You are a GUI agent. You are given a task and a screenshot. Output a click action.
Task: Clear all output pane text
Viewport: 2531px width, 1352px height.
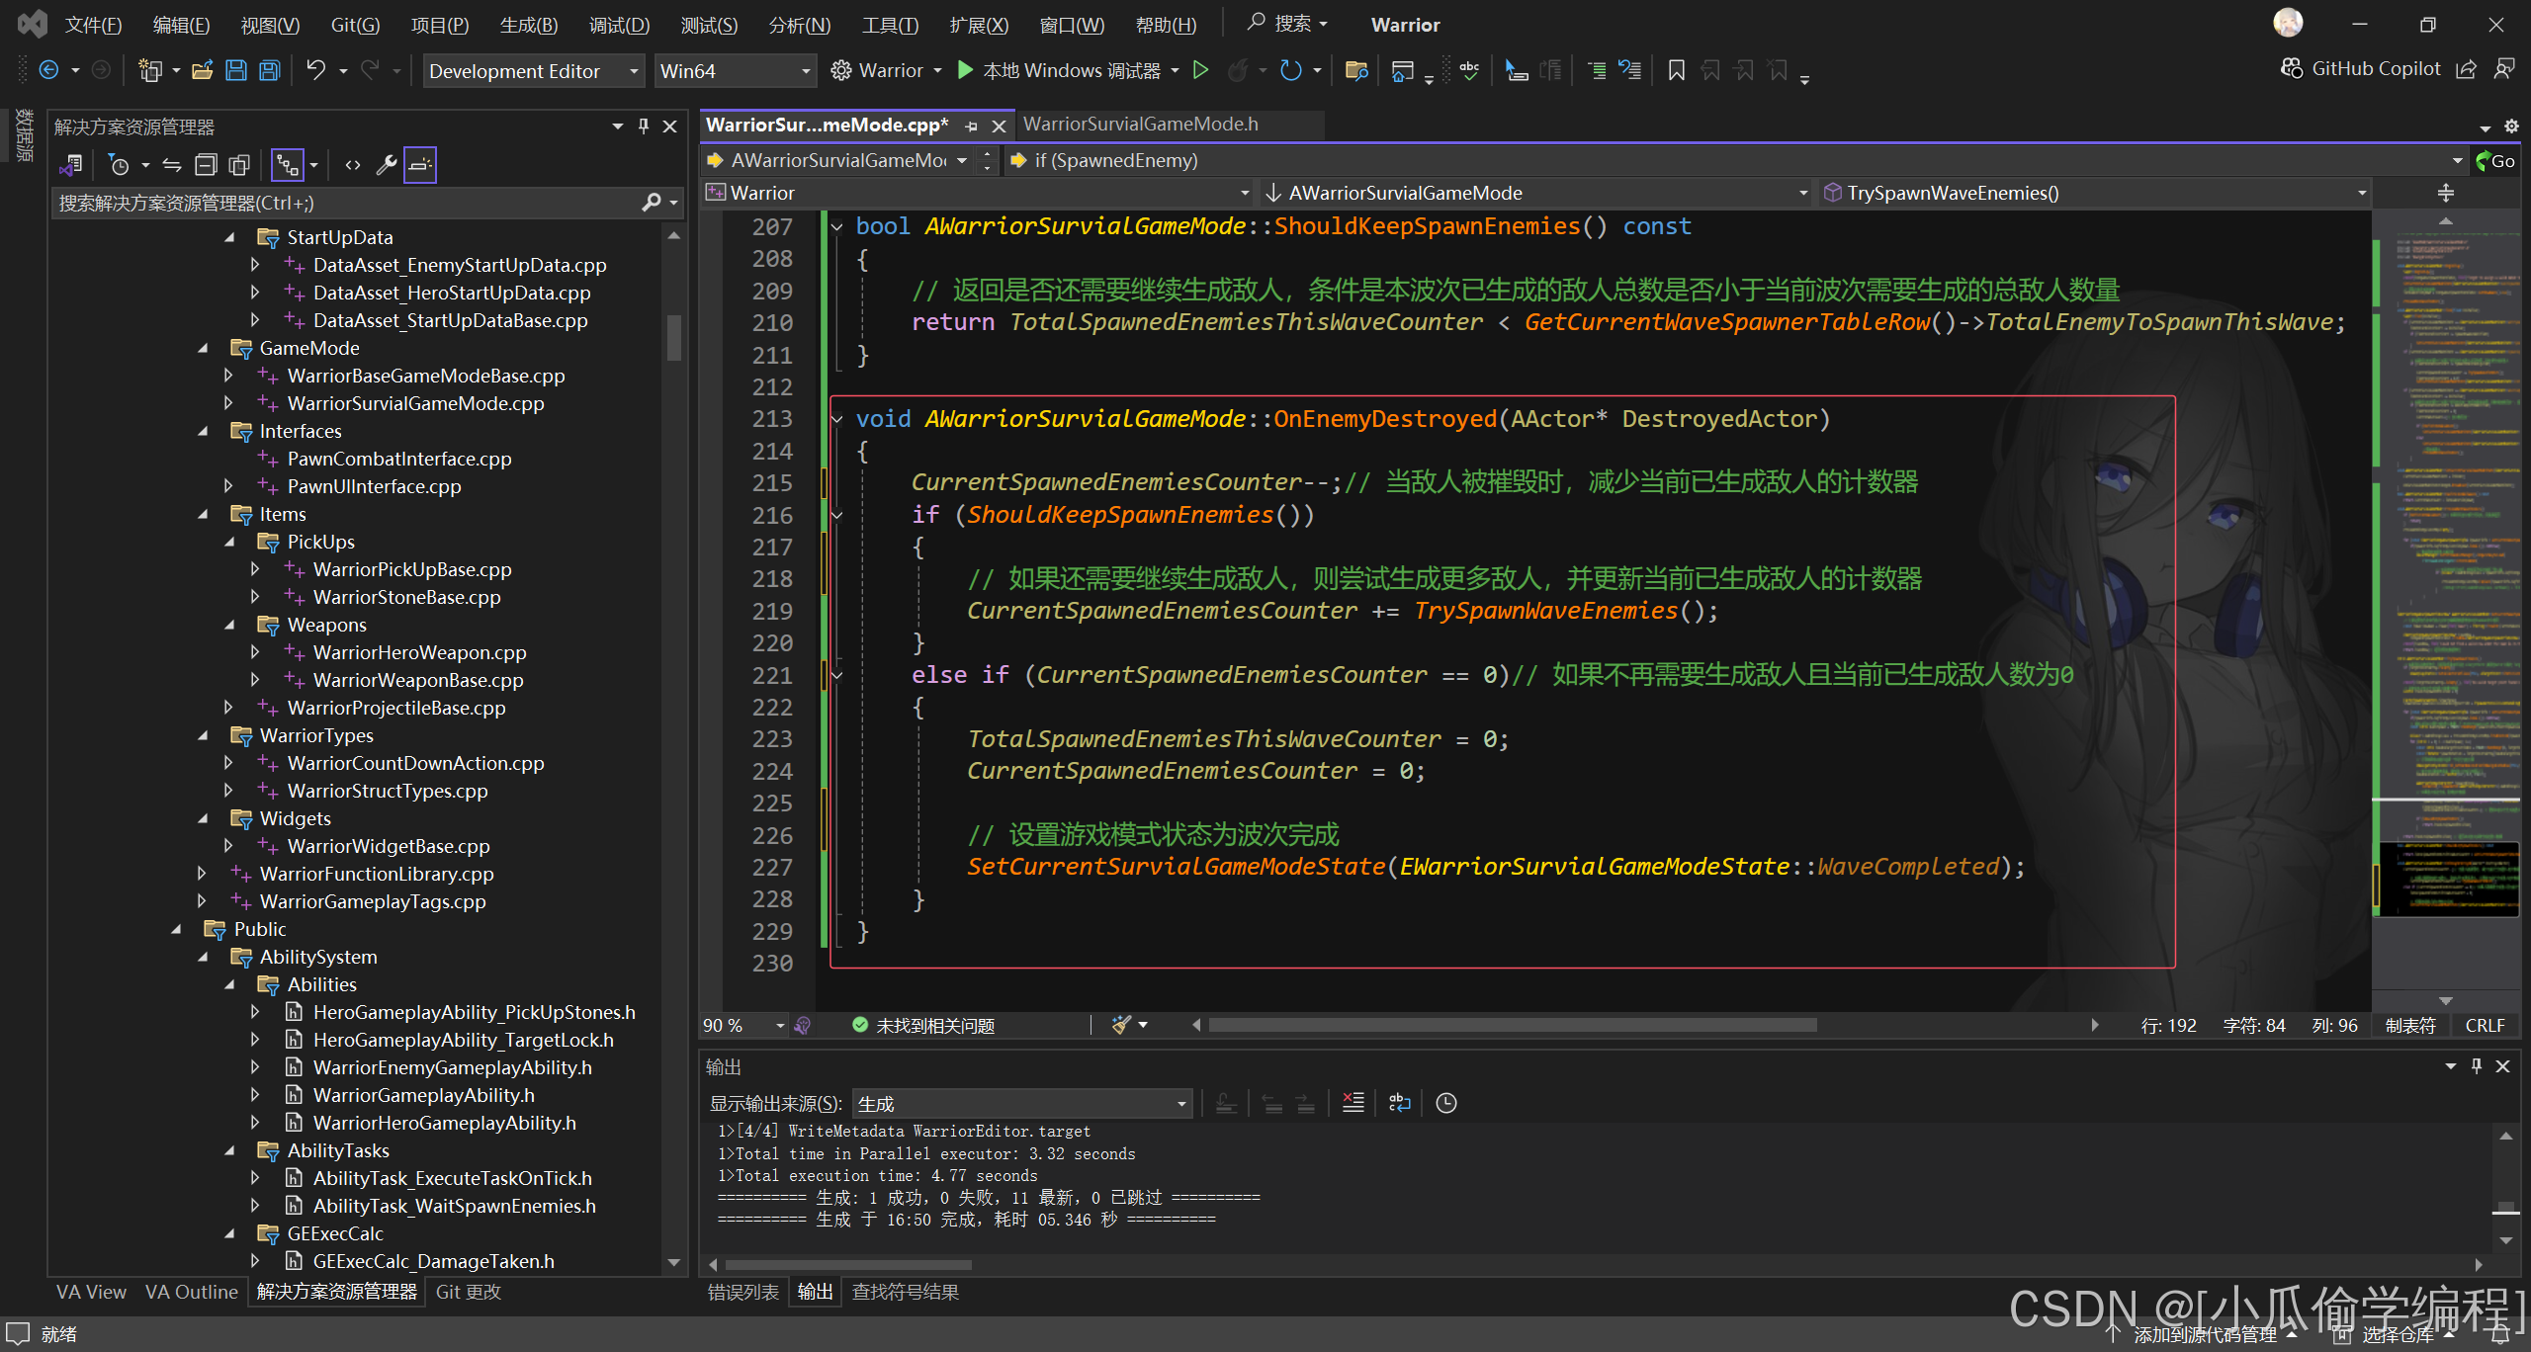[1353, 1103]
